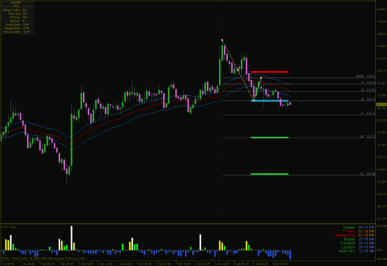Click the top anchor point of the yellow zigzag line

222,40
